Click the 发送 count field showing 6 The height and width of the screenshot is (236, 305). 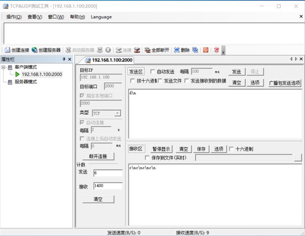pos(108,173)
